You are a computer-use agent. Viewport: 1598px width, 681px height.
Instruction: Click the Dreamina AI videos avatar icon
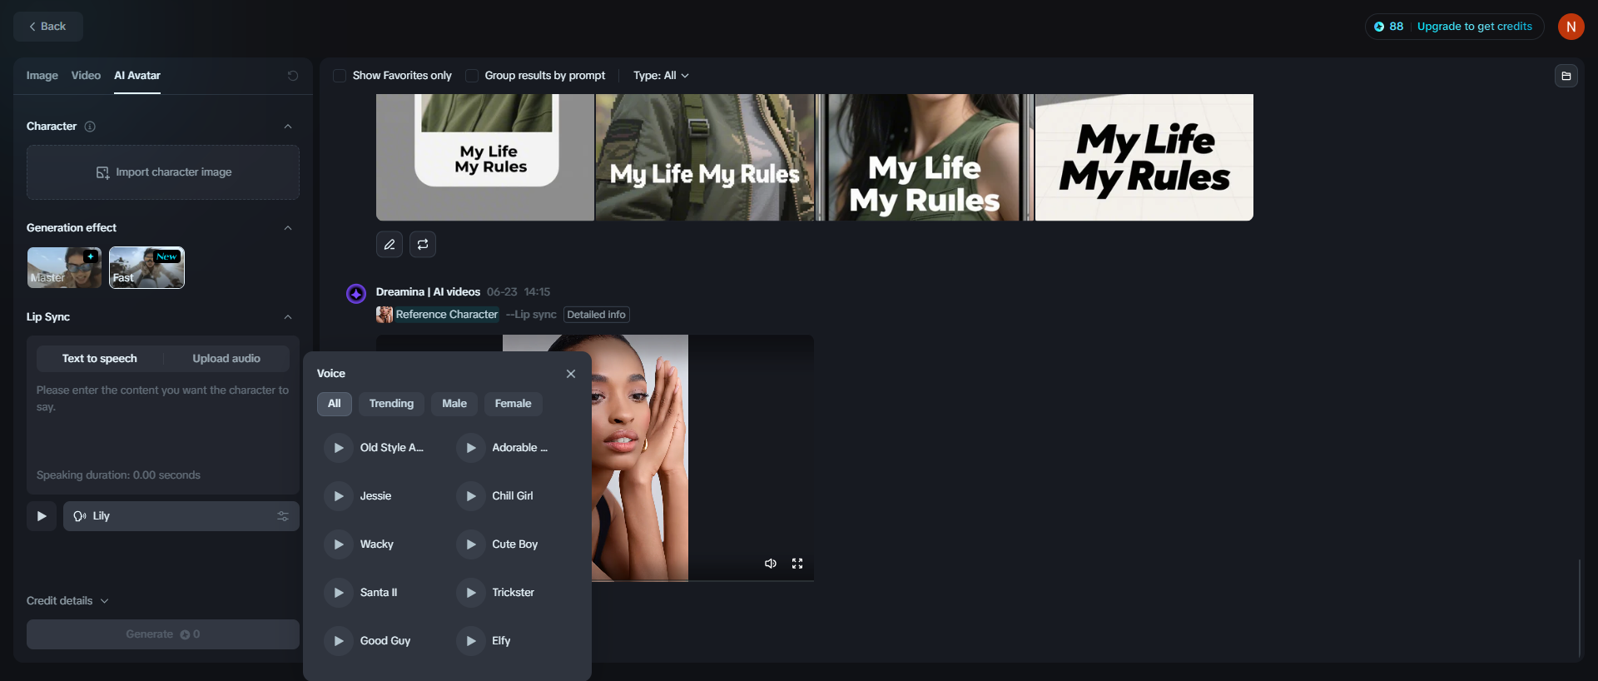coord(356,293)
